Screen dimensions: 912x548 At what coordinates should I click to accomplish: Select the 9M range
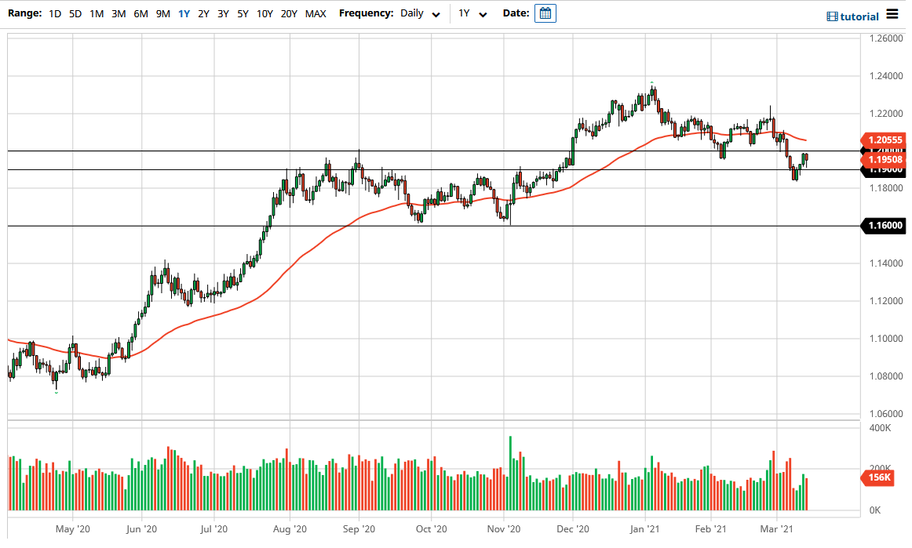(162, 13)
